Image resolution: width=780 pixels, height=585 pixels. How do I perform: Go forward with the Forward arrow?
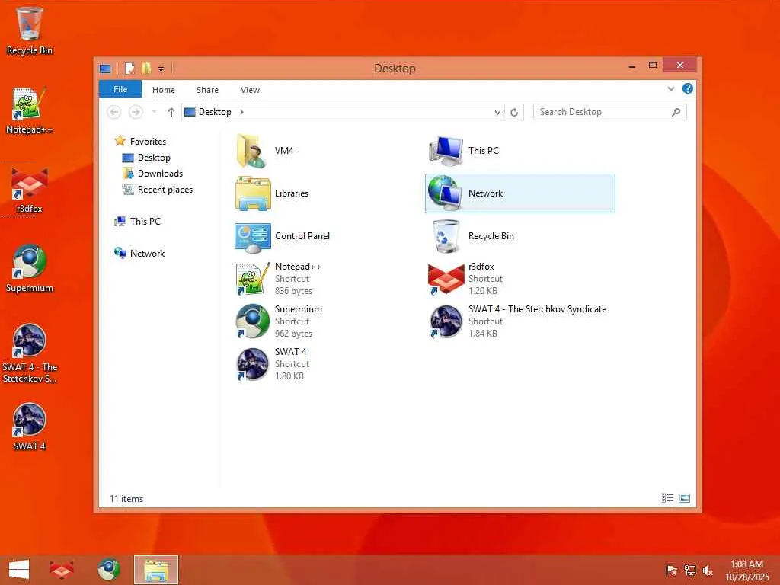coord(136,113)
